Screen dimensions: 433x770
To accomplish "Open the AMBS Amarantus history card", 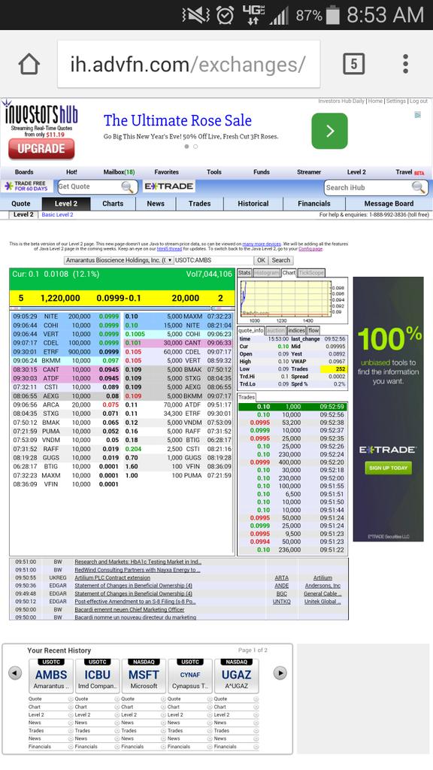I will point(50,676).
